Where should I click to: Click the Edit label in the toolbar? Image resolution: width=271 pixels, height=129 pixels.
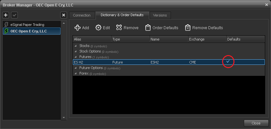tap(107, 28)
